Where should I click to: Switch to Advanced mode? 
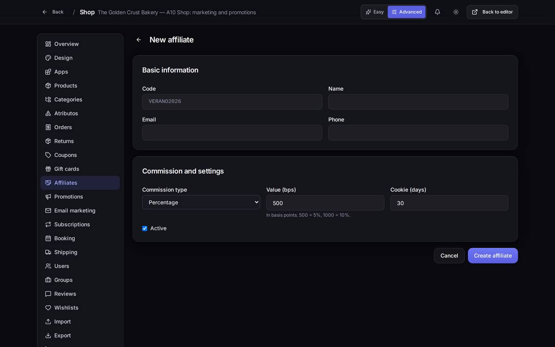[407, 12]
